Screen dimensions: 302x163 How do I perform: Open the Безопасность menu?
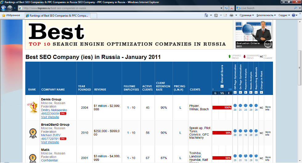click(x=266, y=15)
